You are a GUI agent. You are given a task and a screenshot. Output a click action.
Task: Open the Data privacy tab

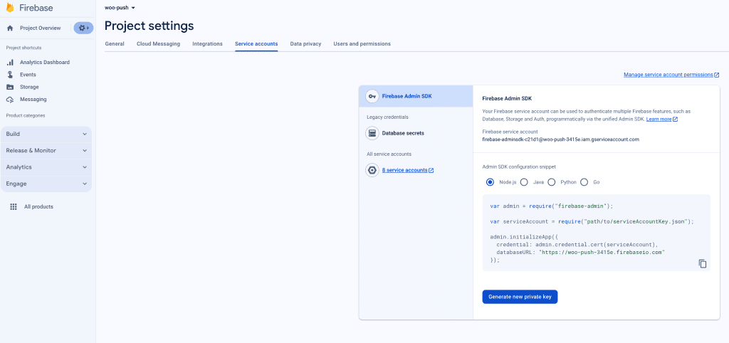pyautogui.click(x=305, y=43)
